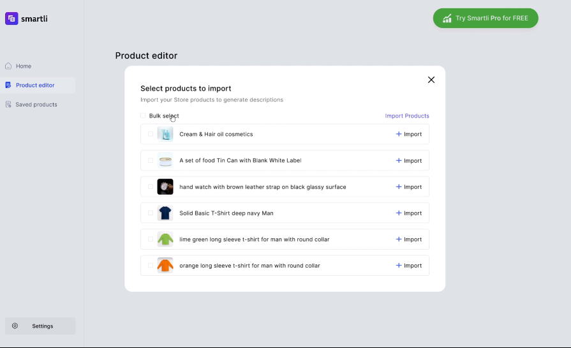Screen dimensions: 571x348
Task: Enable the Bulk select checkbox
Action: [x=143, y=116]
